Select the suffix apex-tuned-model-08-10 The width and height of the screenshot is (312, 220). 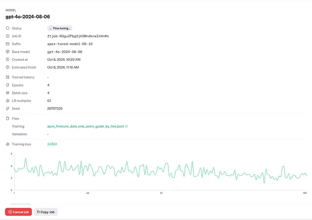click(70, 44)
